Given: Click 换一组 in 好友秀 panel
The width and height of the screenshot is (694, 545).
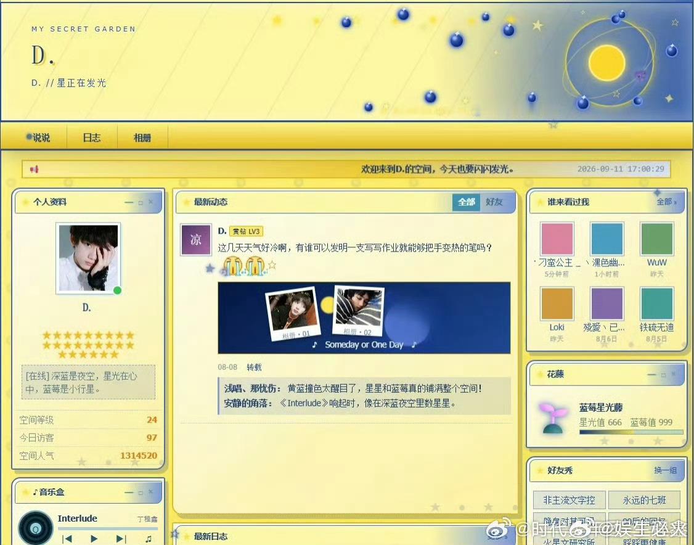Looking at the screenshot, I should pos(665,470).
